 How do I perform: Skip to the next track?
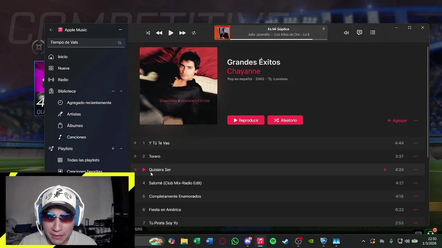click(x=182, y=33)
